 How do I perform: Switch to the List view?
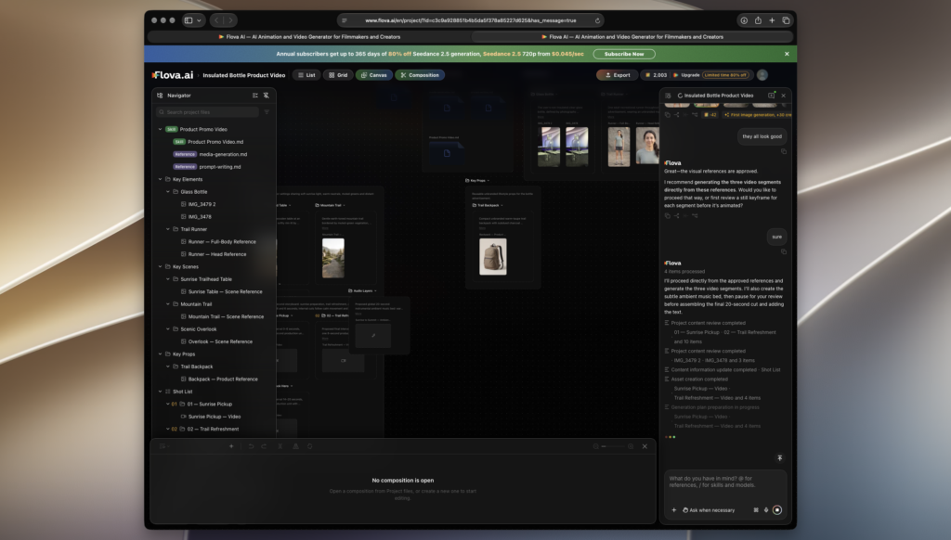pyautogui.click(x=306, y=75)
